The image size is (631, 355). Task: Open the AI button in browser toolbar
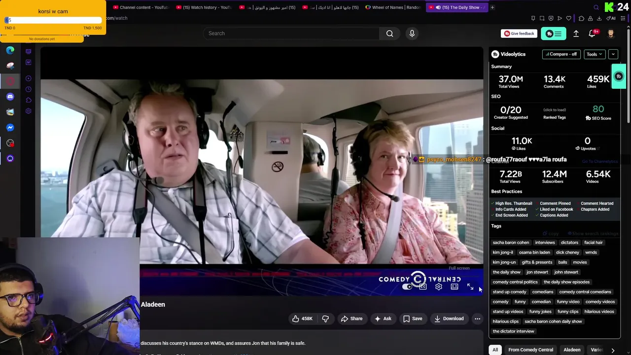pyautogui.click(x=611, y=18)
